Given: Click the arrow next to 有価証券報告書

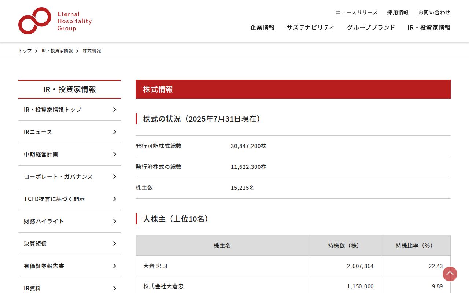Looking at the screenshot, I should tap(115, 266).
